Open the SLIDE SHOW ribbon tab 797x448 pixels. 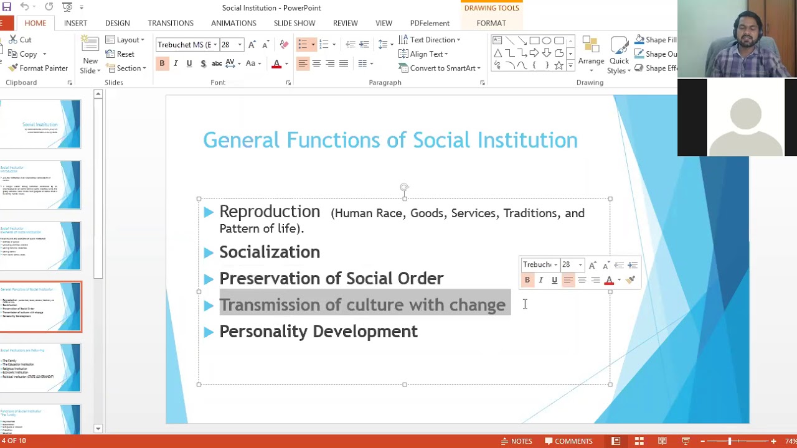[295, 23]
